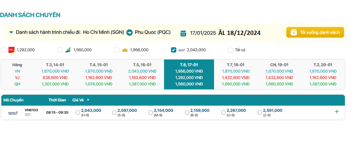
Task: Enable the Vietjet 1,292,000 filter checkbox
Action: (x=3, y=50)
